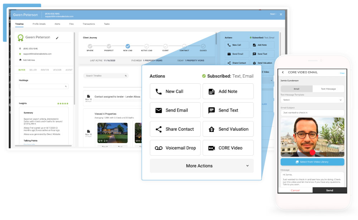Click the red record button on video
358x220 pixels.
click(x=313, y=152)
